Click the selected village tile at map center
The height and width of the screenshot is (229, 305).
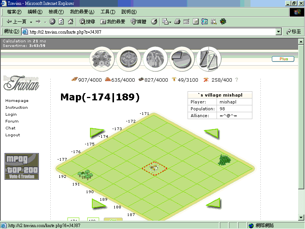[x=154, y=168]
